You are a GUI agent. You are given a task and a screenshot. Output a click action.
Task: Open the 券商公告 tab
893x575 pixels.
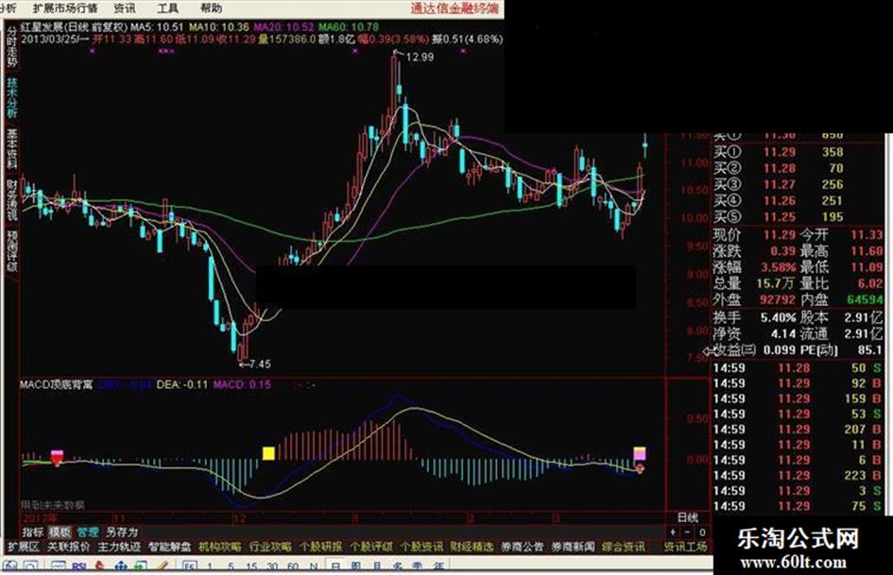[523, 547]
